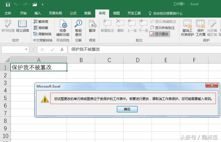This screenshot has height=142, width=221.
Task: Convert text with 繁转简
Action: pos(41,21)
